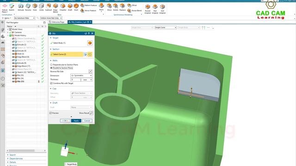296x166 pixels.
Task: Select the Move Face tool
Action: 109,7
